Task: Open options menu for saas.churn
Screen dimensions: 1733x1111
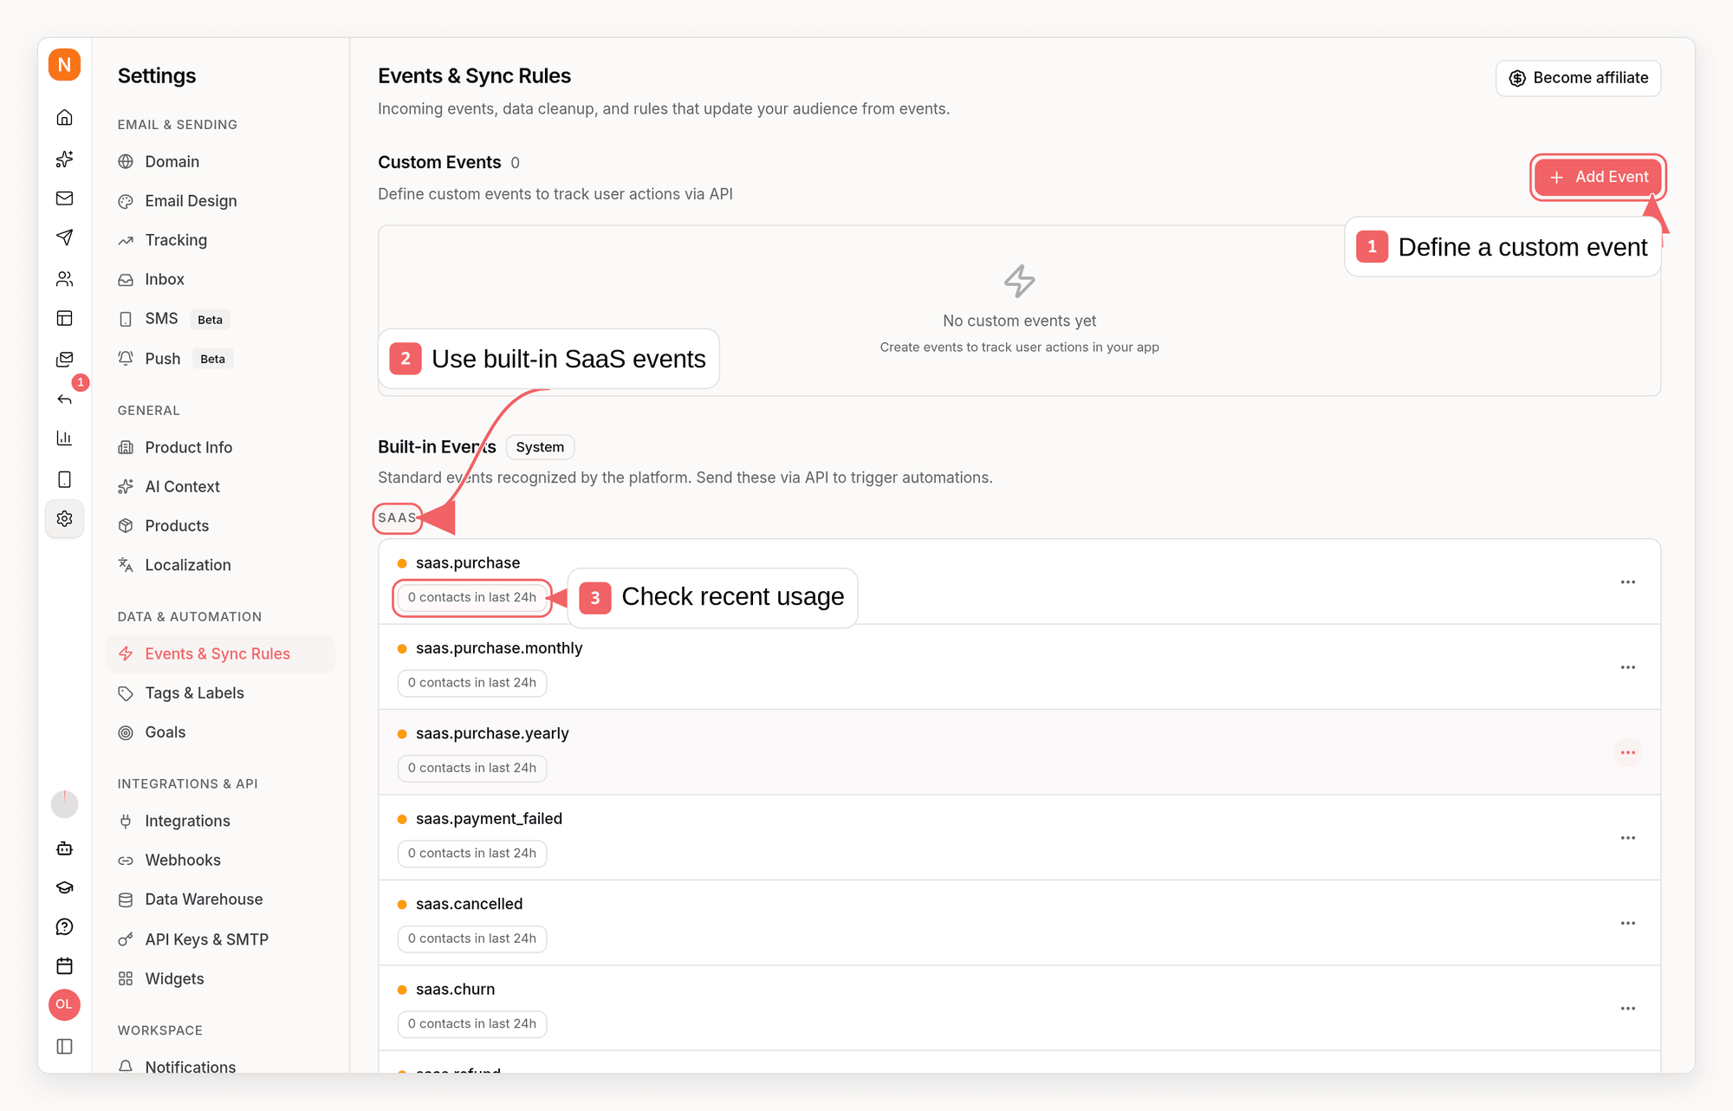Action: point(1628,1009)
